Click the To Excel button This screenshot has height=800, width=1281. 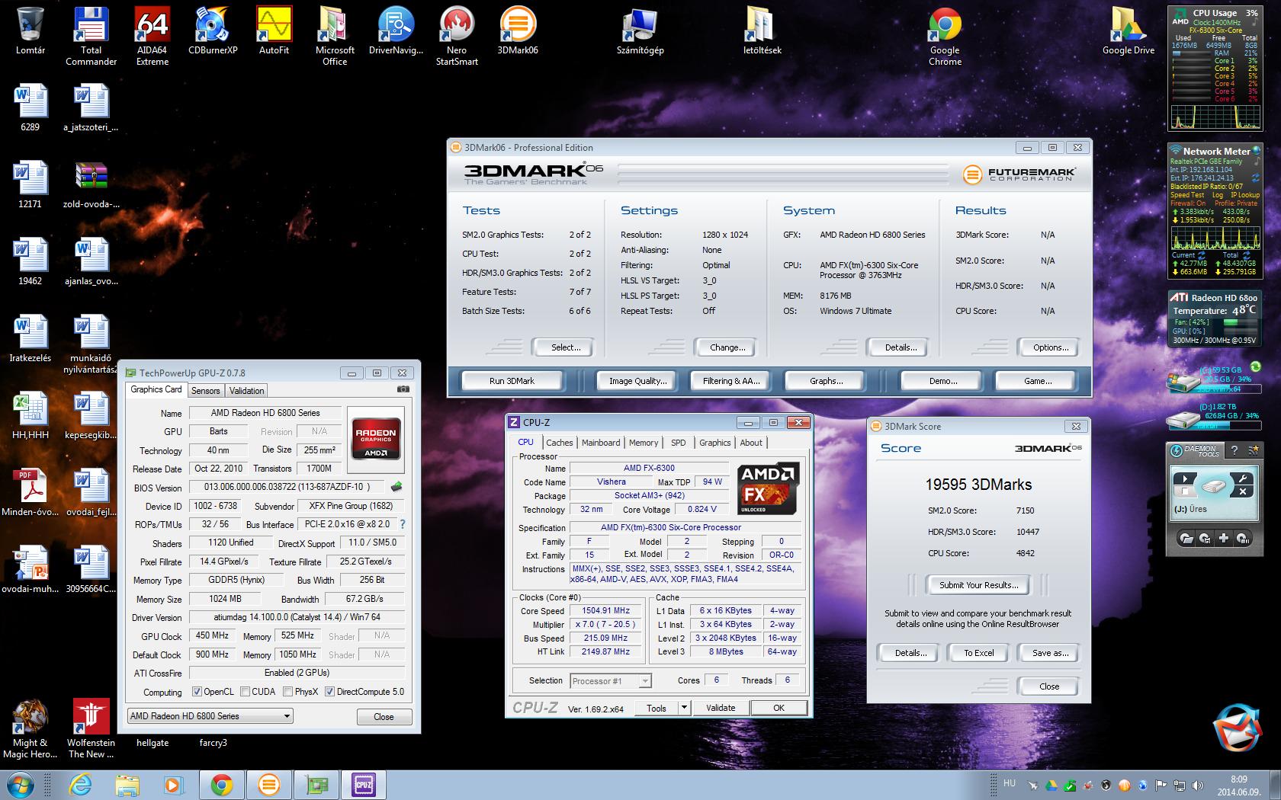point(979,653)
